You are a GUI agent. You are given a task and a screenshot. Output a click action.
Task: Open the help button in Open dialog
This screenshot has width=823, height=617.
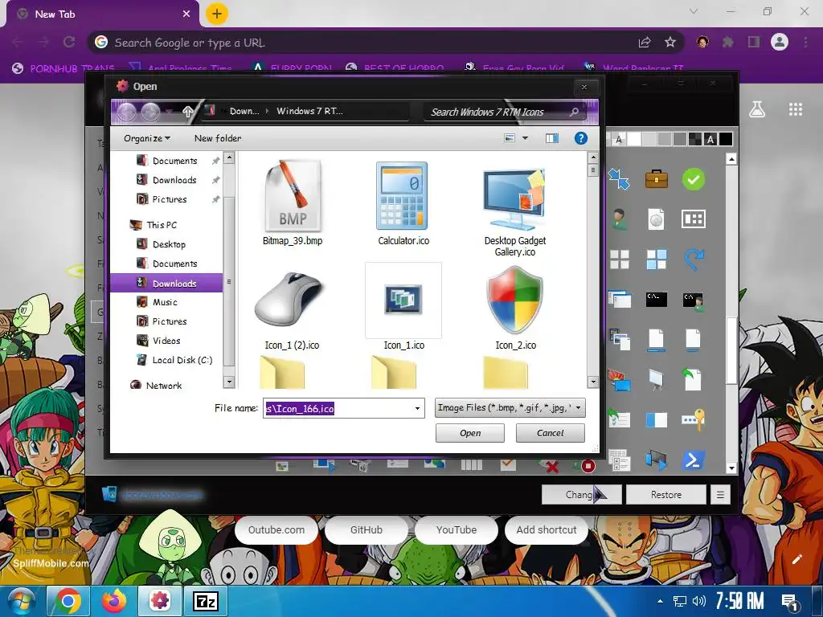coord(580,138)
